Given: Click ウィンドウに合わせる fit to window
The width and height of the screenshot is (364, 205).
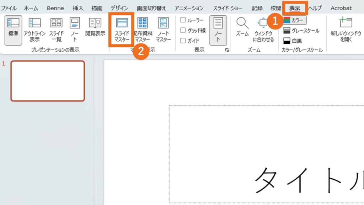Looking at the screenshot, I should pos(263,30).
